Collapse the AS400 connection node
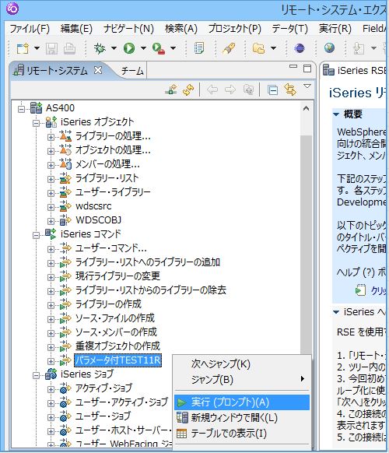 [x=21, y=109]
